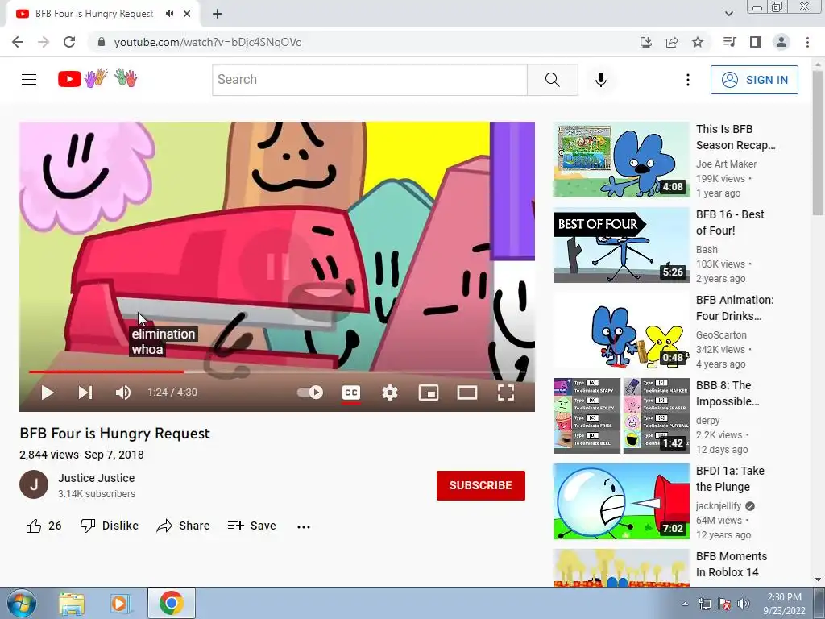Mute the tab via speaker icon
825x619 pixels.
169,14
